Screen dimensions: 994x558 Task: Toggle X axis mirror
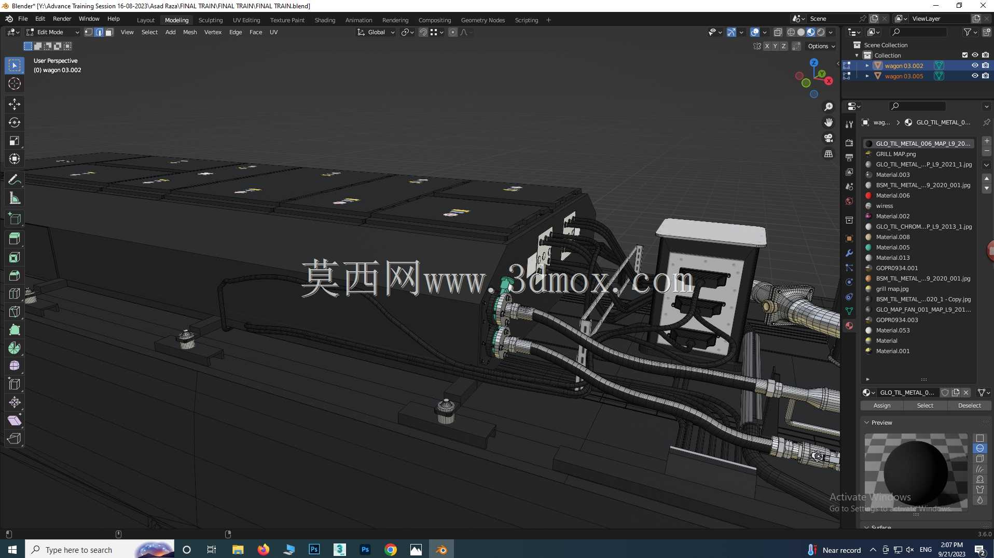click(767, 46)
